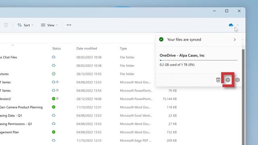Click the Delete trash icon in toolbar
258x145 pixels.
pos(6,25)
